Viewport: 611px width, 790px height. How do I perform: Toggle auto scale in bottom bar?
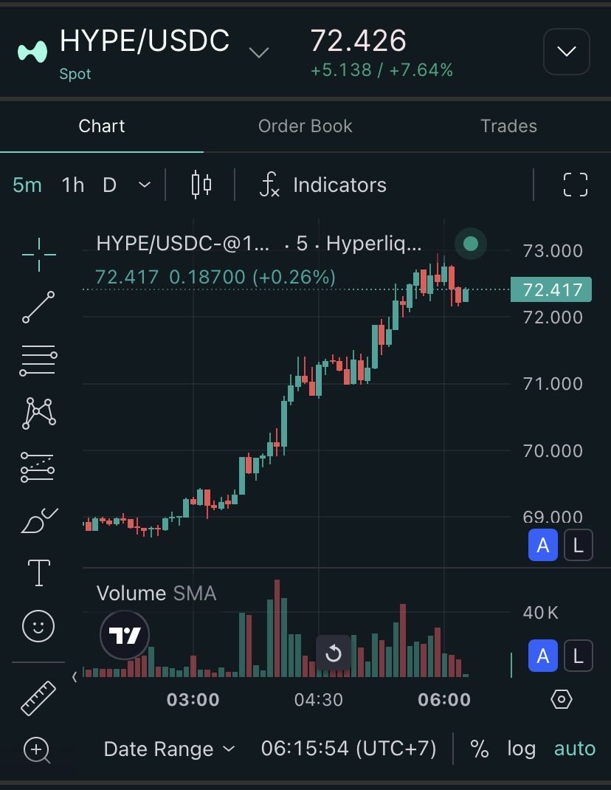575,749
